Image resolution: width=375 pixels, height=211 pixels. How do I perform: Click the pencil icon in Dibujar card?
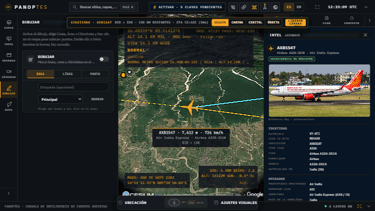coord(30,59)
